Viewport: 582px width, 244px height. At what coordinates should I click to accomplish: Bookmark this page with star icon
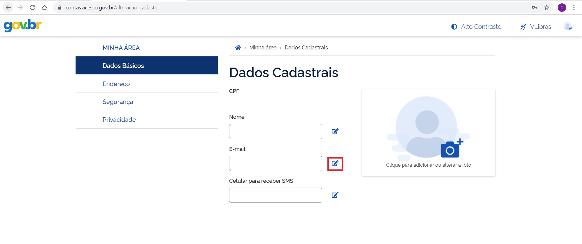coord(546,8)
